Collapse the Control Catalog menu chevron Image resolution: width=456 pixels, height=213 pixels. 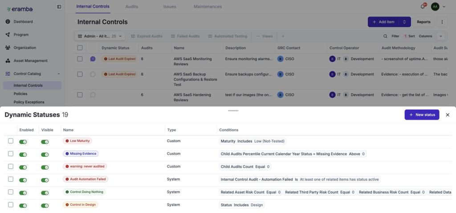pyautogui.click(x=58, y=74)
